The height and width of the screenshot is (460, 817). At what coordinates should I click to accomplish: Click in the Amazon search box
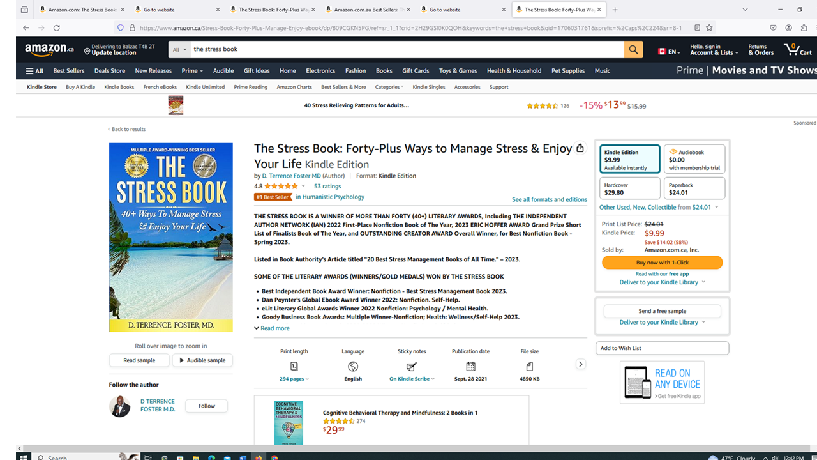[x=407, y=49]
